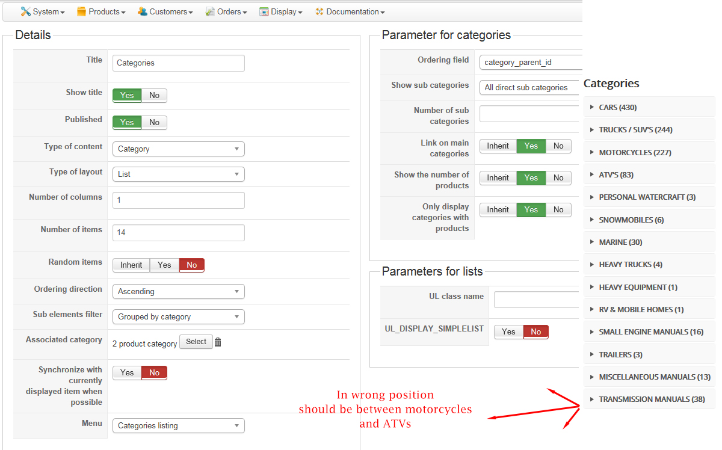
Task: Expand the CARS (430) category arrow
Action: coord(591,108)
